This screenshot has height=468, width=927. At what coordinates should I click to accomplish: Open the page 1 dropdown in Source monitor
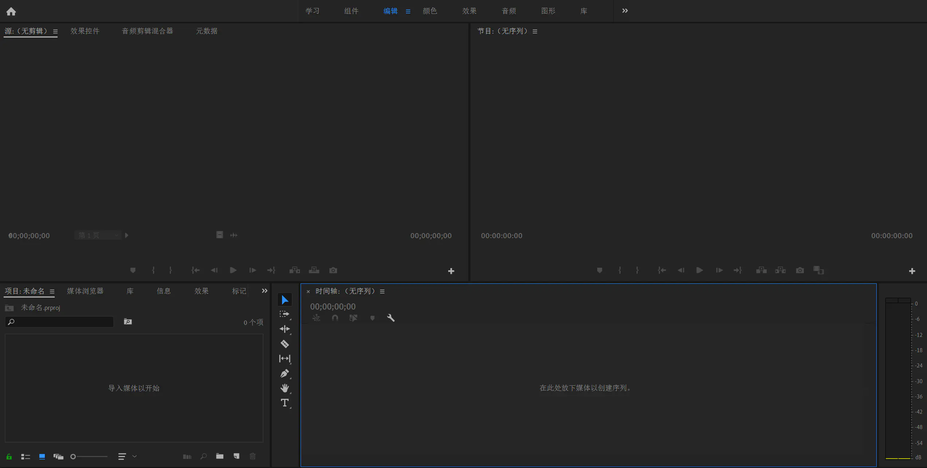tap(98, 235)
